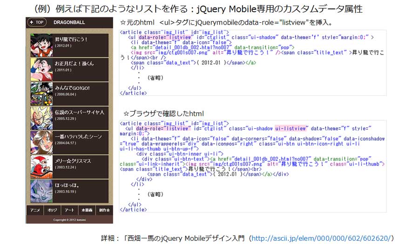Select the アニメ footer tab

click(x=35, y=210)
